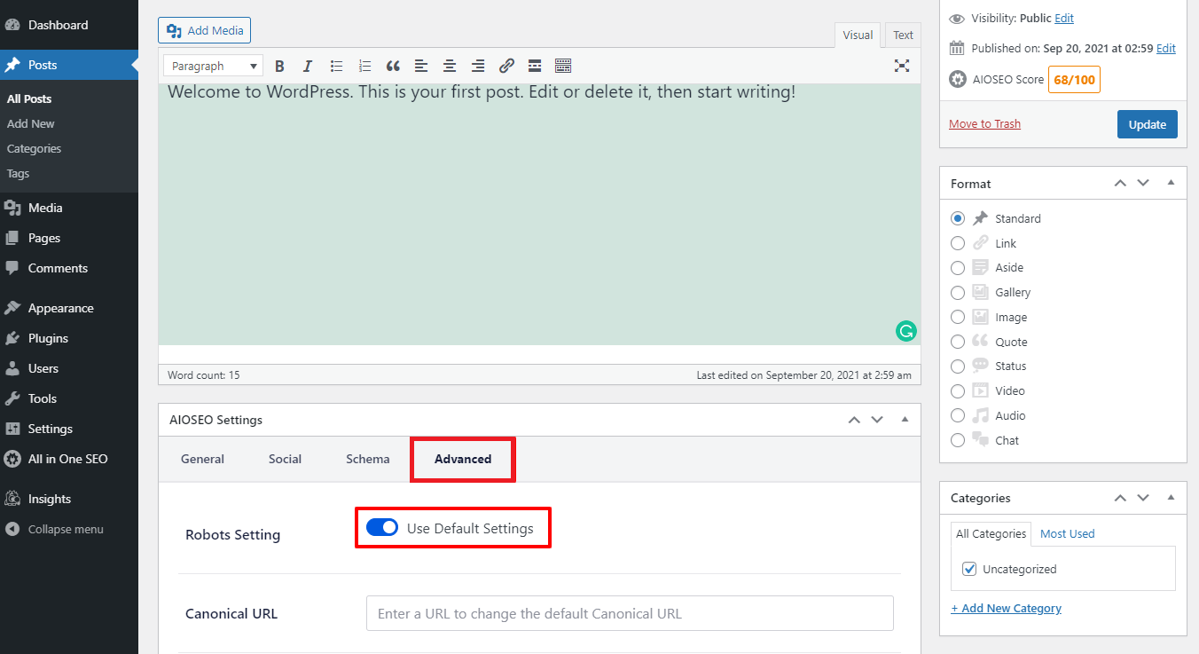Collapse the Format panel
Image resolution: width=1199 pixels, height=654 pixels.
(1171, 183)
